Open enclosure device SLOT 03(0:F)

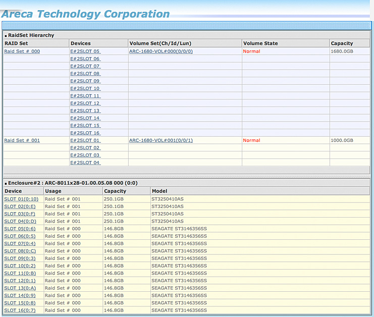pos(20,214)
